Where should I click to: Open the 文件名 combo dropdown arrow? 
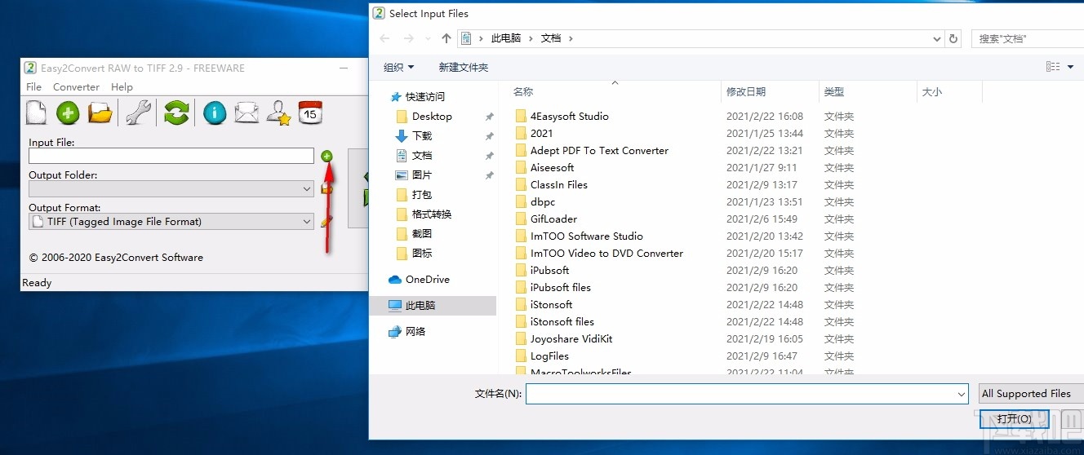[962, 394]
